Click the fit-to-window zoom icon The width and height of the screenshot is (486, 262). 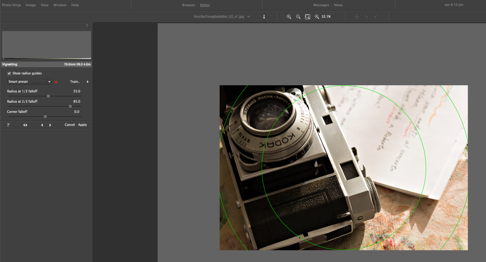308,17
